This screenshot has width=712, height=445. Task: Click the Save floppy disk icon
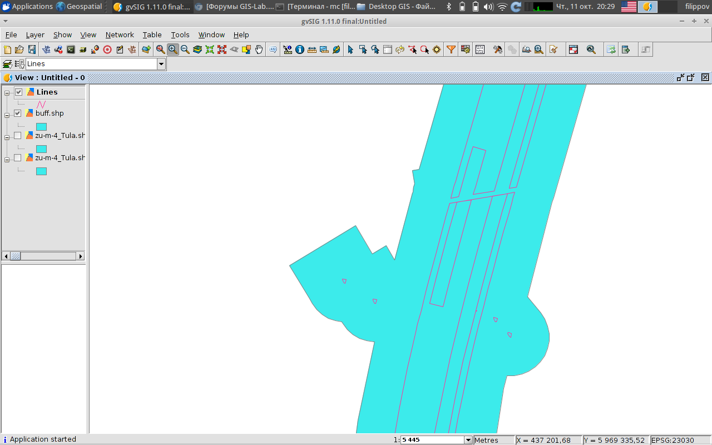coord(32,50)
